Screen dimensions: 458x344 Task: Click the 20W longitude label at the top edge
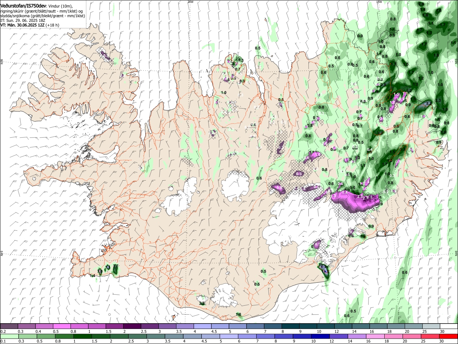tap(190, 2)
